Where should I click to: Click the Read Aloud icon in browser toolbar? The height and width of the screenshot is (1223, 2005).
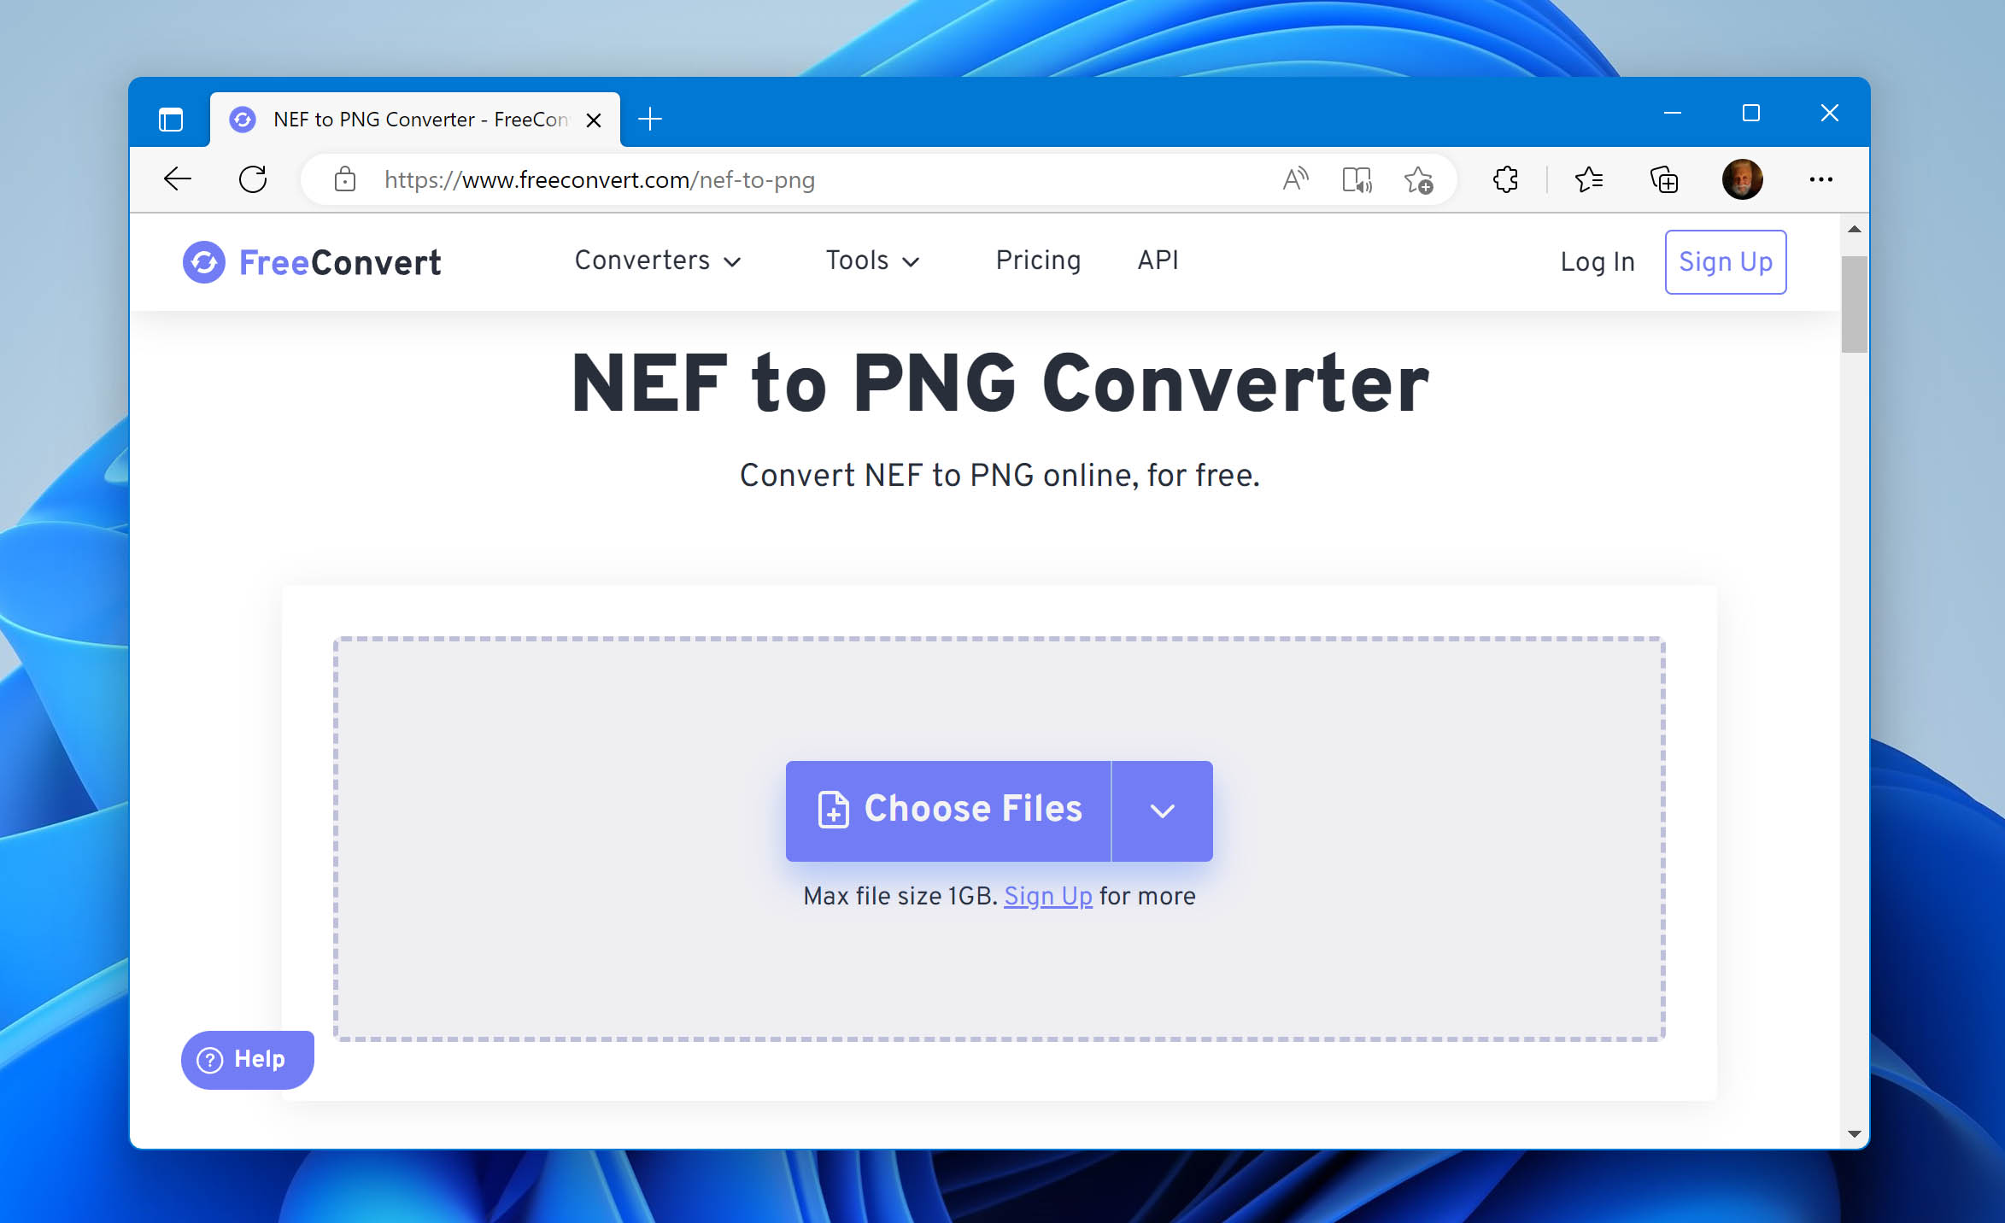pos(1294,179)
